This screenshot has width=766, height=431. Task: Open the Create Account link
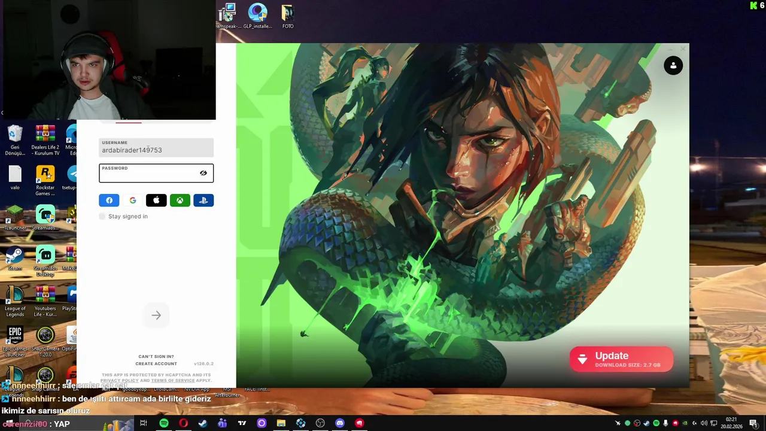pyautogui.click(x=156, y=363)
